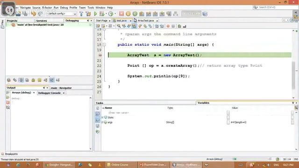Click the yellow lock icon in Debugging panel
This screenshot has width=299, height=168.
tap(33, 80)
